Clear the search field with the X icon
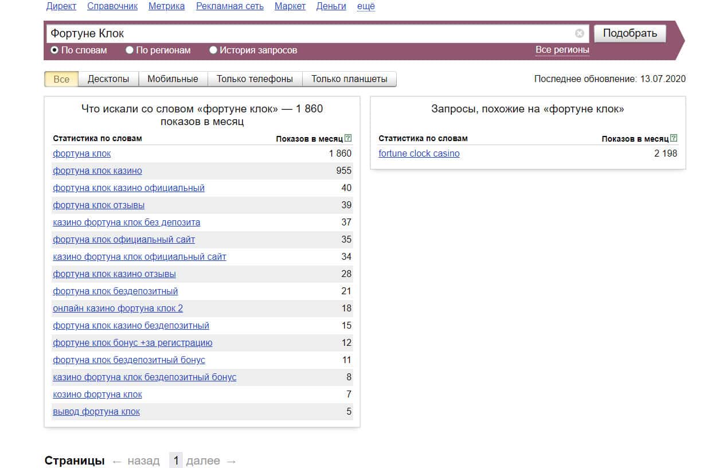727x468 pixels. pyautogui.click(x=579, y=33)
